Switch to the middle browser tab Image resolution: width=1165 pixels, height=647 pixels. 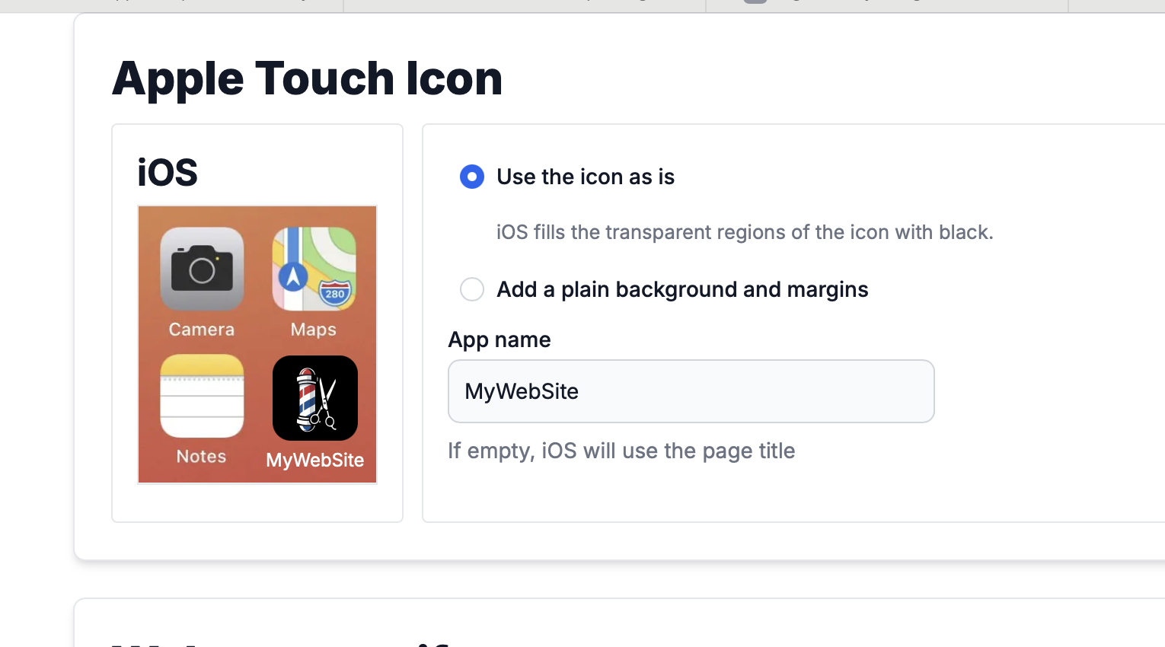pyautogui.click(x=525, y=3)
